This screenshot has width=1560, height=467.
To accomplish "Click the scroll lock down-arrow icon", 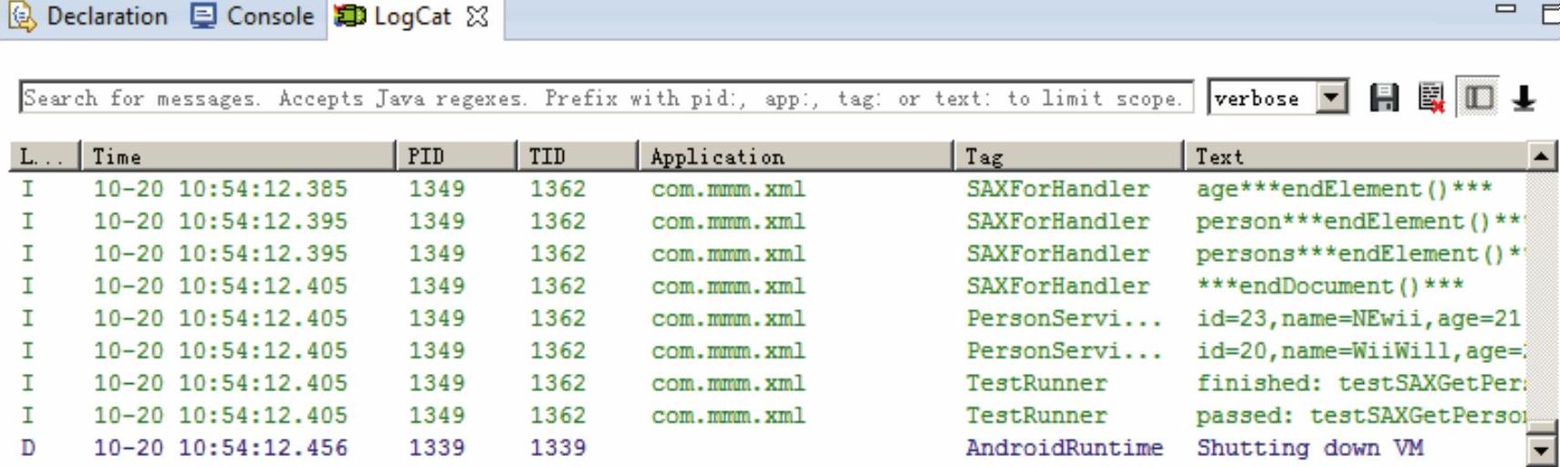I will pyautogui.click(x=1524, y=98).
